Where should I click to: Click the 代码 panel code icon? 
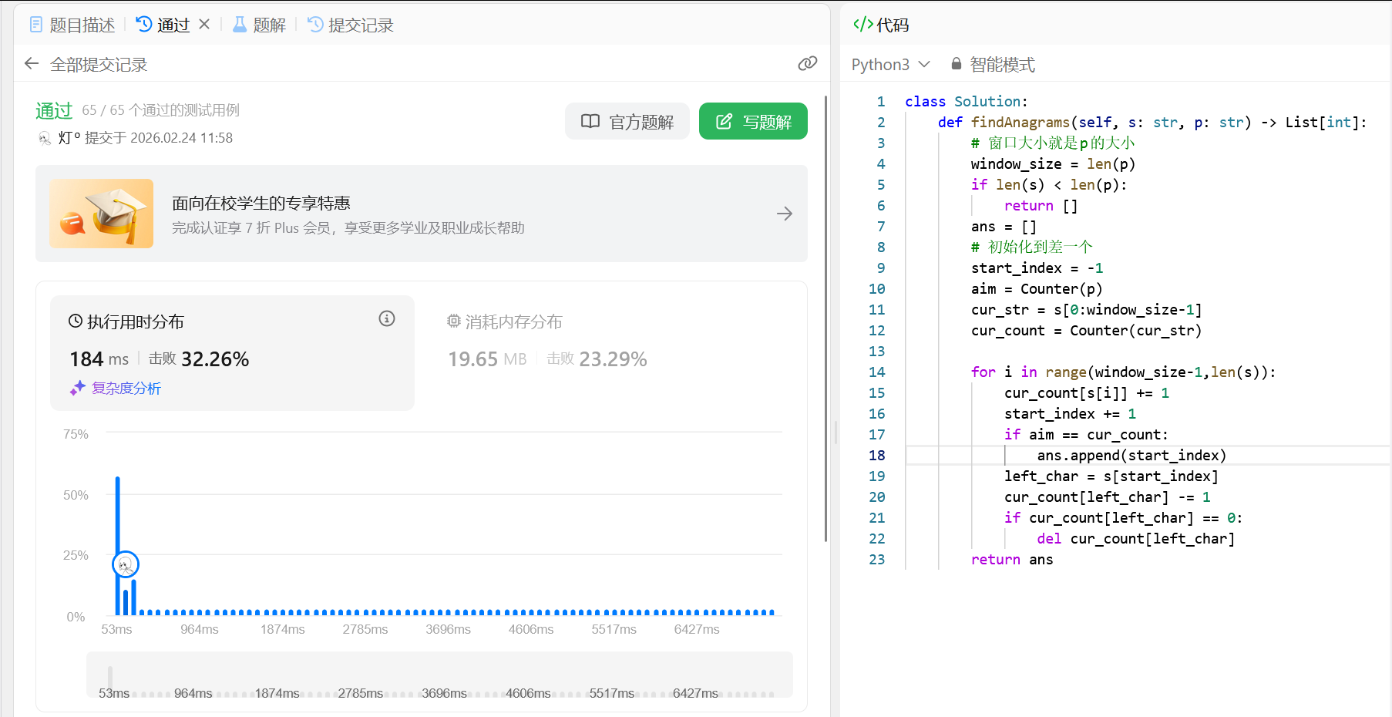(862, 25)
